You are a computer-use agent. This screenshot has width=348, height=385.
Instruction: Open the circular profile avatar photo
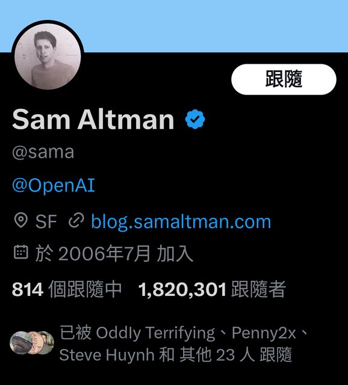(48, 57)
